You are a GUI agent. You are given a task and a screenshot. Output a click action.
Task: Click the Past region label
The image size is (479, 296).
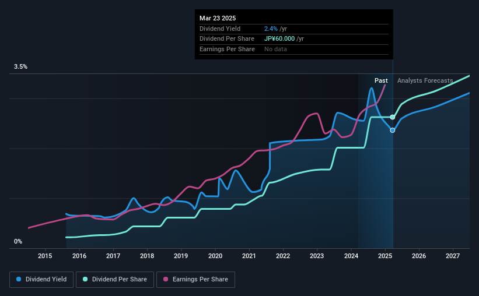381,80
